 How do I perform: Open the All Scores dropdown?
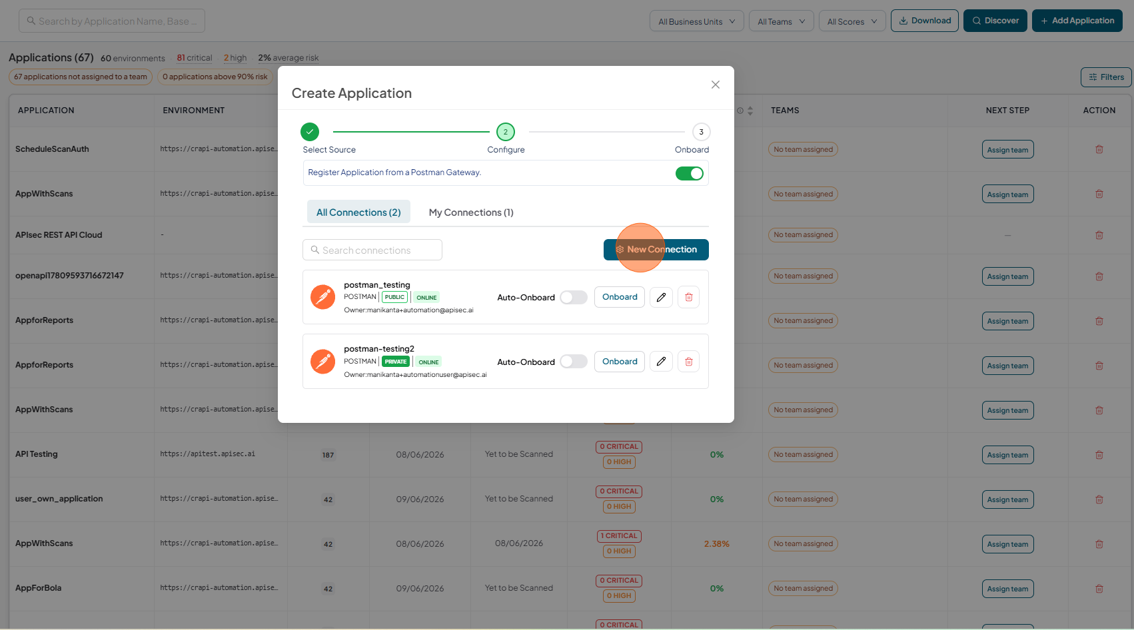[x=852, y=21]
